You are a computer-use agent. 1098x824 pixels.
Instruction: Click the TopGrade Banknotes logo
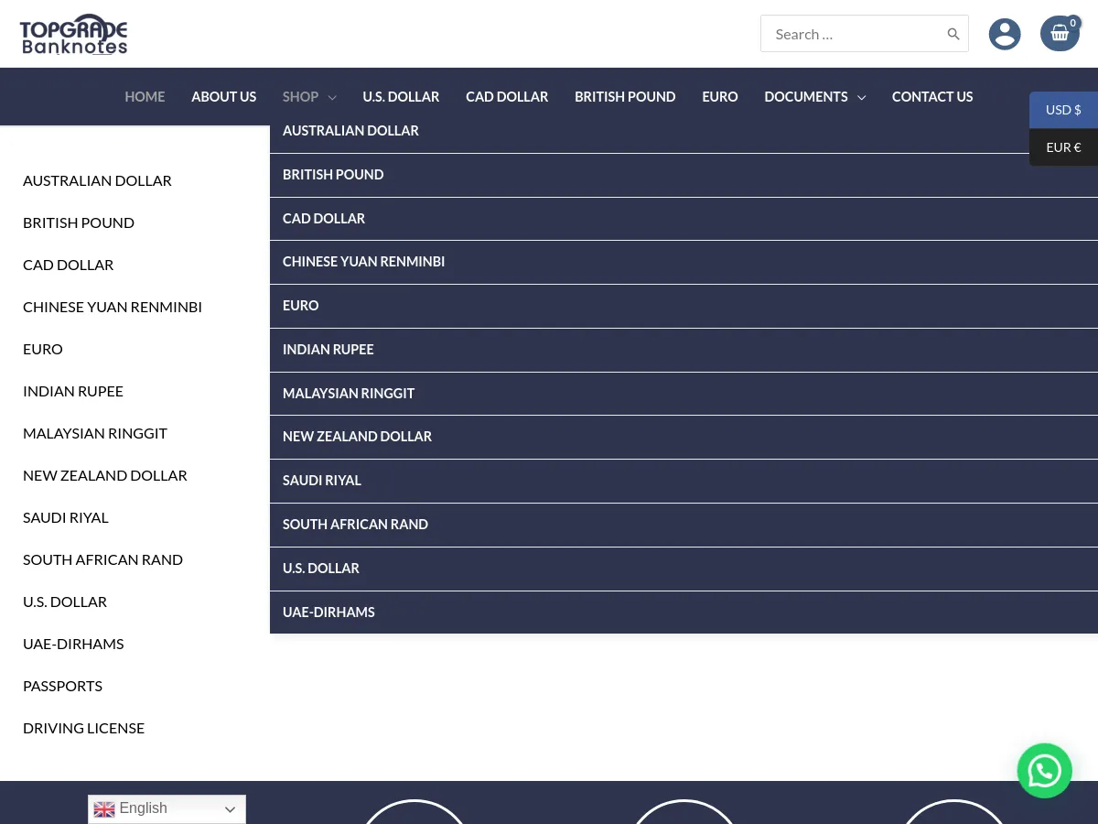73,35
